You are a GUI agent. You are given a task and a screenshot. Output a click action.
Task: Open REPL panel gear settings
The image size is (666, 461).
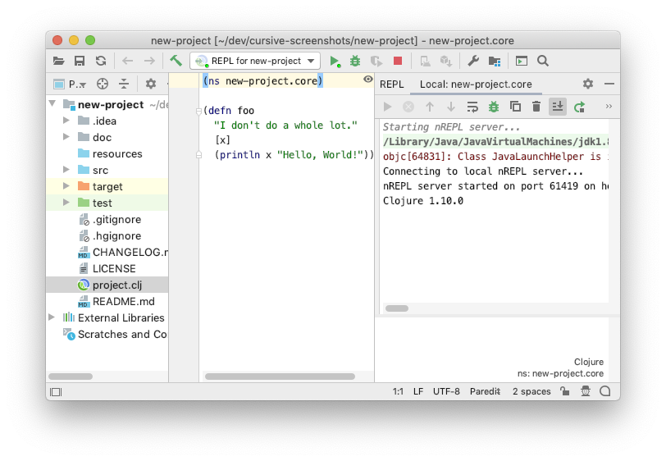click(588, 84)
